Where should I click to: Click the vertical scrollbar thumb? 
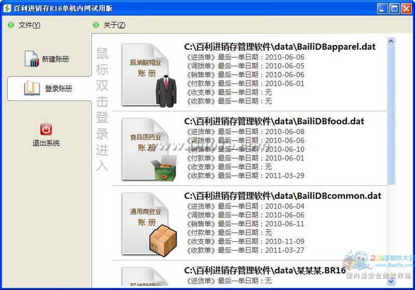coord(391,115)
